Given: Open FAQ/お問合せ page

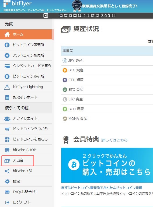Looking at the screenshot, I should click(26, 192).
